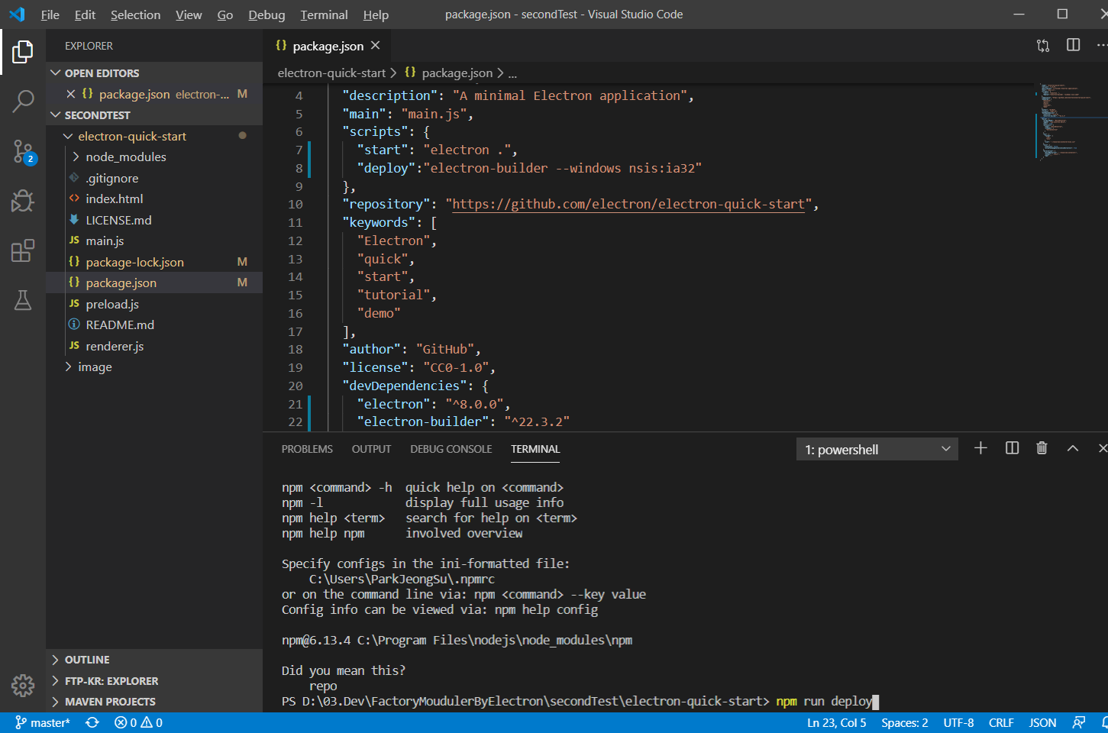Open the Debug menu
Viewport: 1108px width, 733px height.
pyautogui.click(x=267, y=15)
